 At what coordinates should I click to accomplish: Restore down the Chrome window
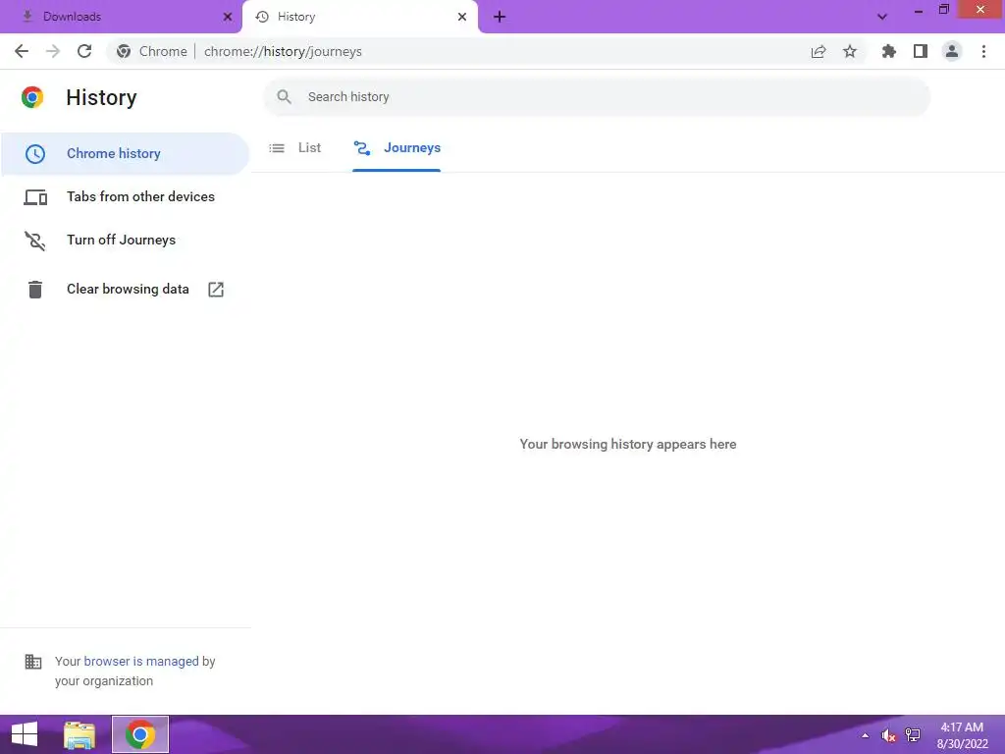(943, 10)
